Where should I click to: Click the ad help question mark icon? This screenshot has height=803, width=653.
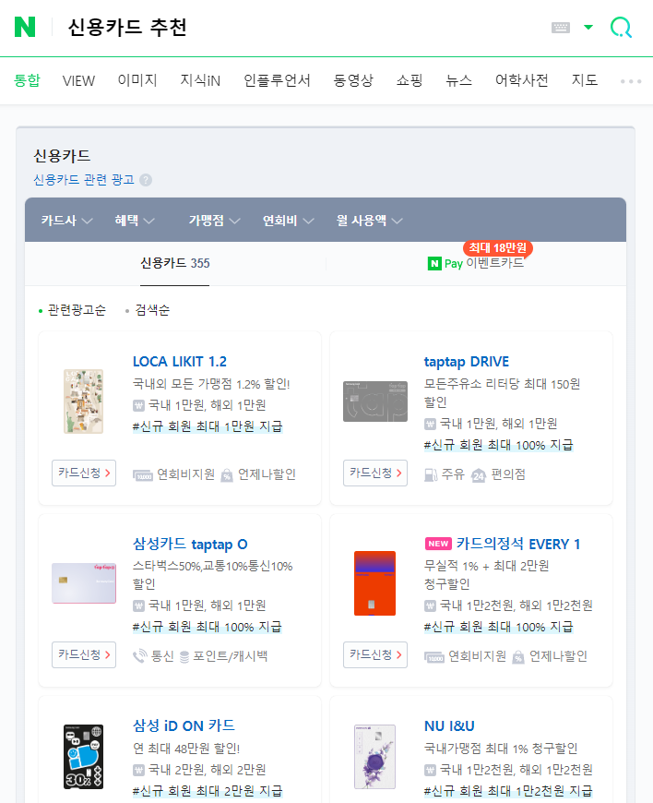(146, 180)
